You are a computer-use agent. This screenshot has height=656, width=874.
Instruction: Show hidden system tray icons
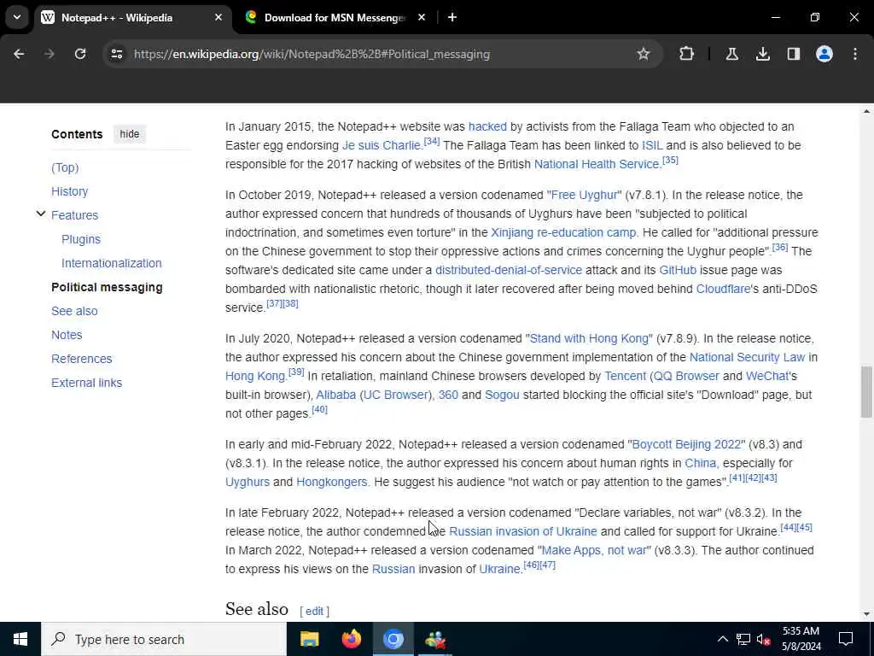point(722,639)
